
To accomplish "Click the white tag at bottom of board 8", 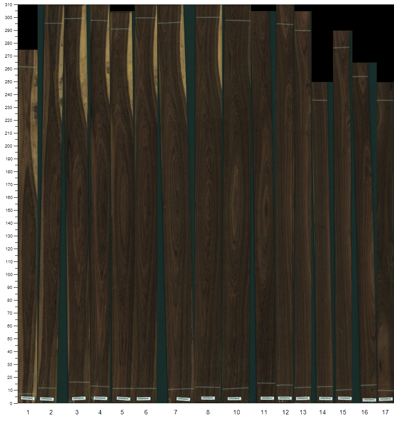I will click(x=208, y=398).
